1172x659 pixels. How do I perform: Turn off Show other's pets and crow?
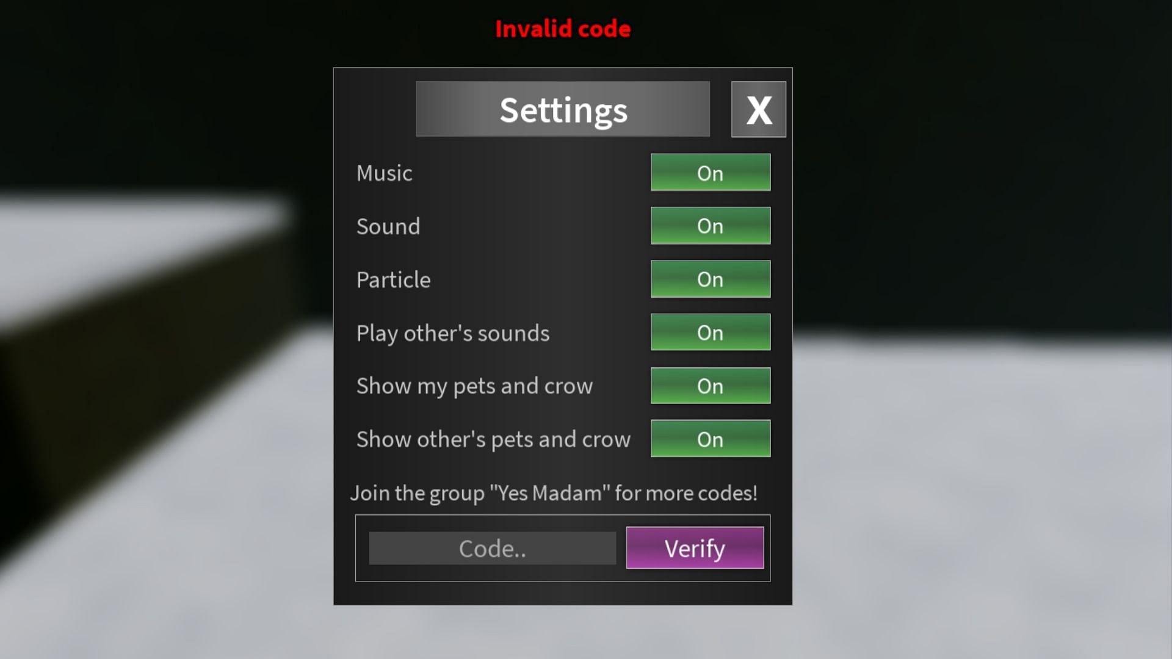point(709,439)
